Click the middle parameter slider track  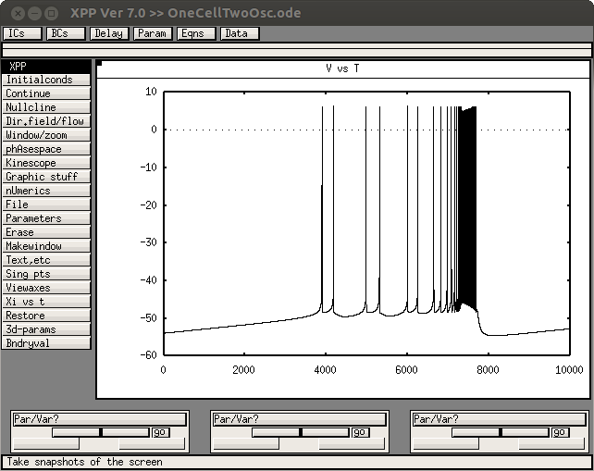point(301,432)
